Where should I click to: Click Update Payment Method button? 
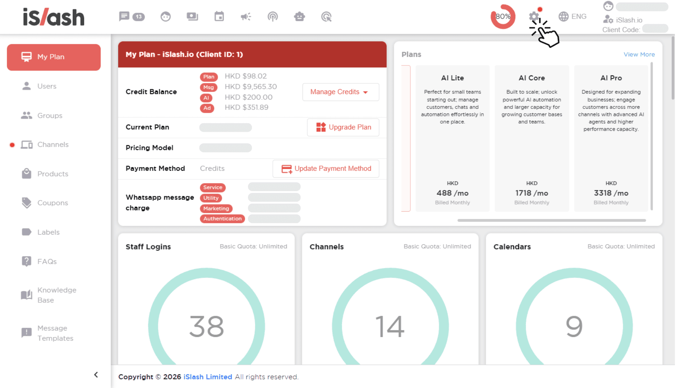coord(326,168)
